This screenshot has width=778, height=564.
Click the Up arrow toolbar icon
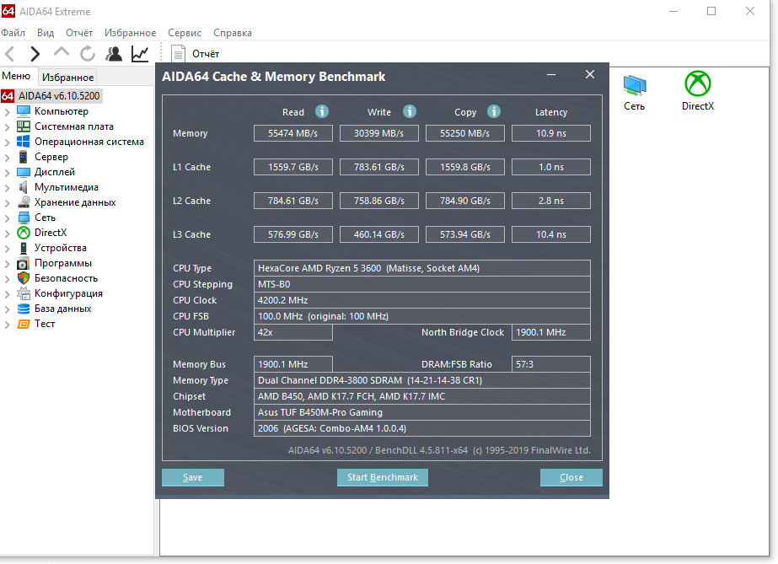[62, 52]
